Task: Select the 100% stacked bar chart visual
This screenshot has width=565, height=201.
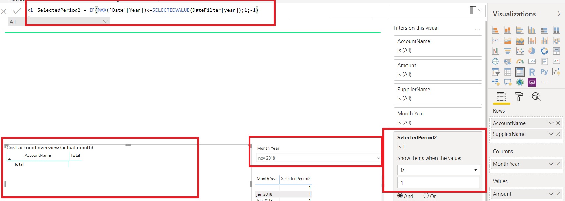Action: (544, 30)
